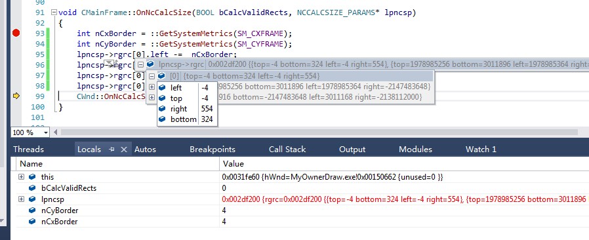
Task: Click the value 4 of nCyBorder
Action: pos(224,210)
